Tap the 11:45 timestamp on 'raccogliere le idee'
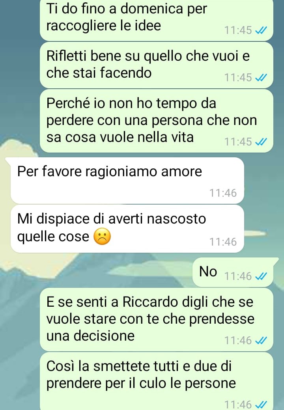This screenshot has height=410, width=284. tap(238, 30)
